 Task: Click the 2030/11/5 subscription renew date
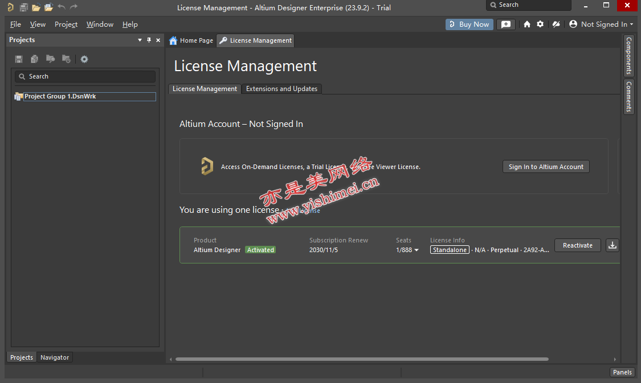[324, 250]
